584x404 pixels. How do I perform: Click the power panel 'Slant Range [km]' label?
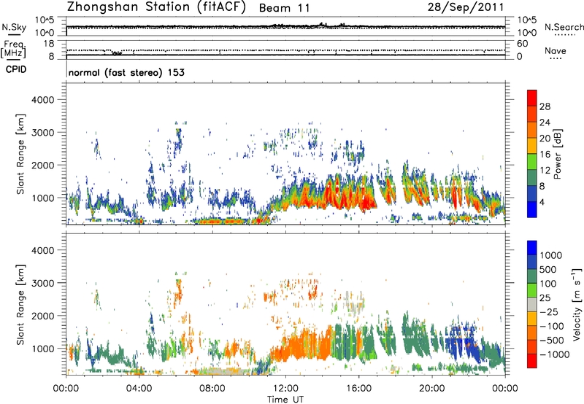(20, 154)
